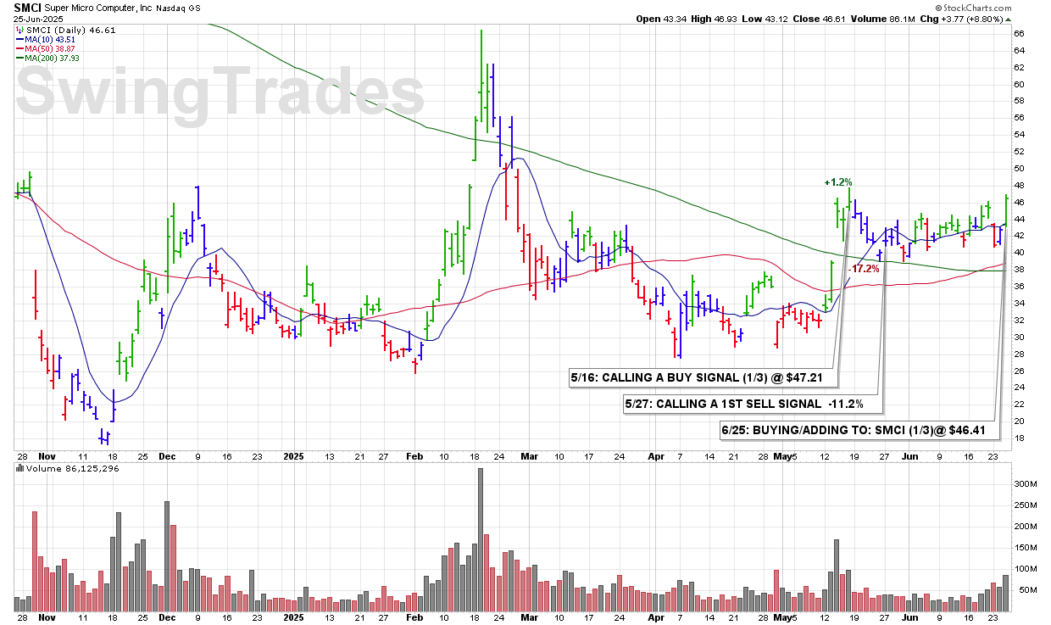Click the Volume legend icon in lower panel
The width and height of the screenshot is (1051, 625).
click(x=19, y=468)
